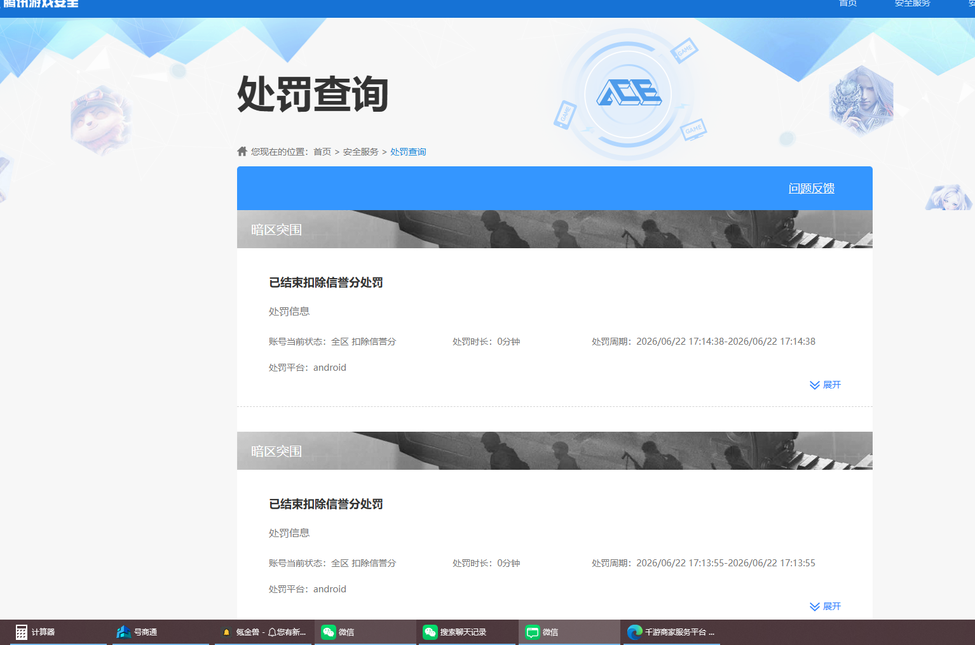Open the 问题反馈 feedback link
This screenshot has height=645, width=975.
pyautogui.click(x=812, y=189)
